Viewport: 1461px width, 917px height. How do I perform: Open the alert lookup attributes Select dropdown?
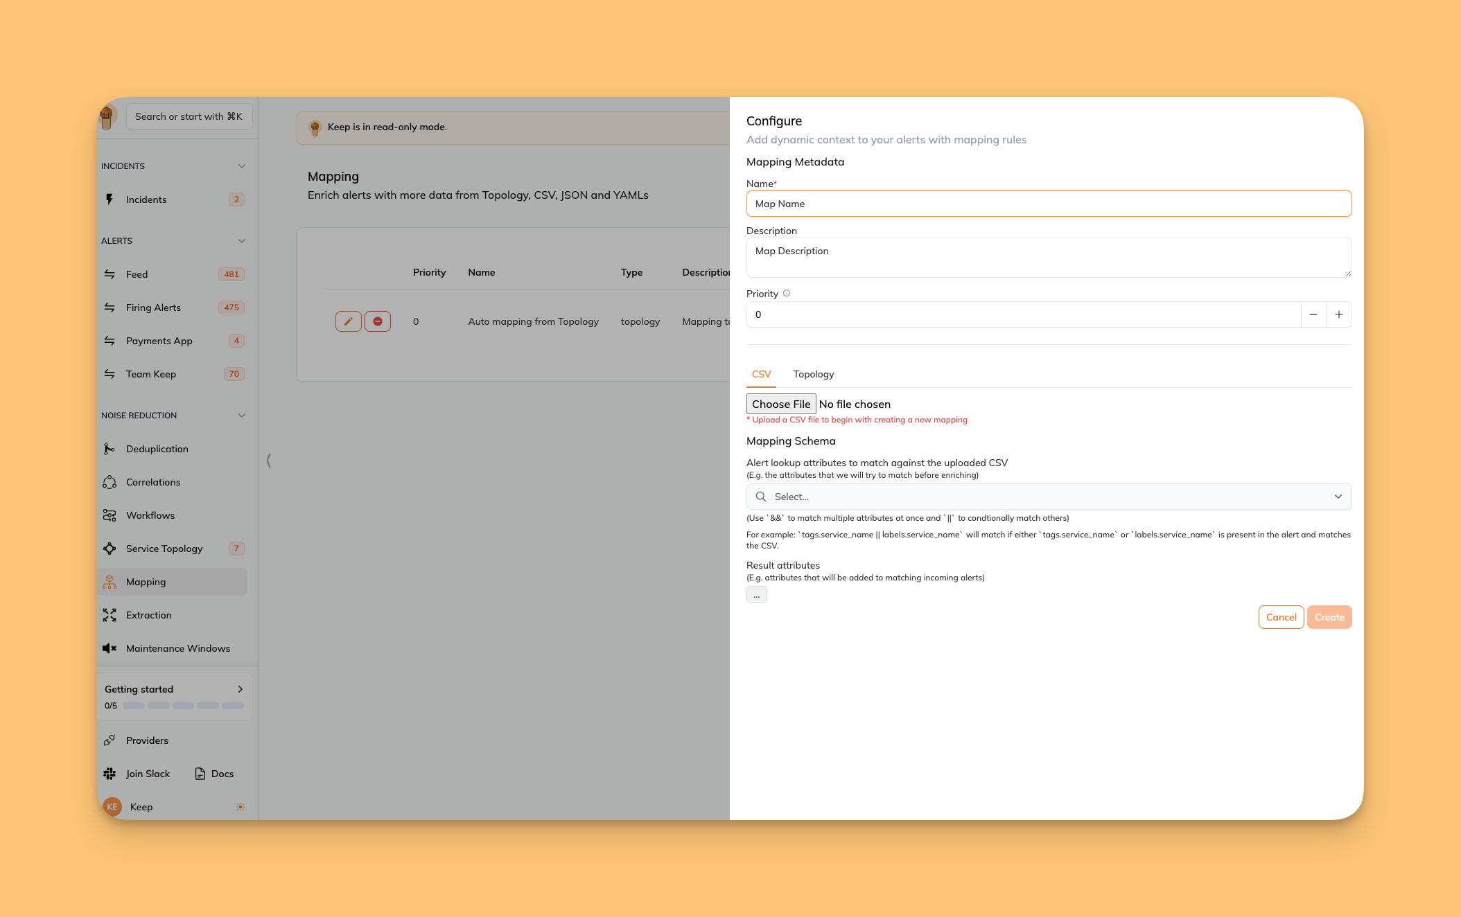1048,497
